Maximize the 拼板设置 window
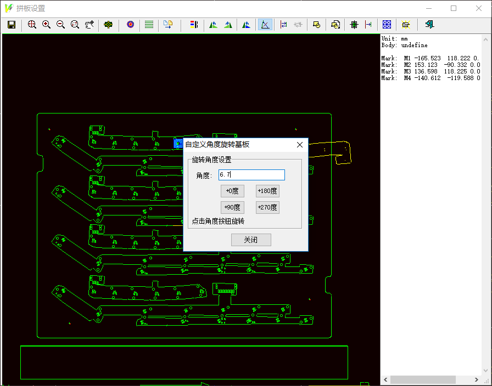 pos(454,8)
